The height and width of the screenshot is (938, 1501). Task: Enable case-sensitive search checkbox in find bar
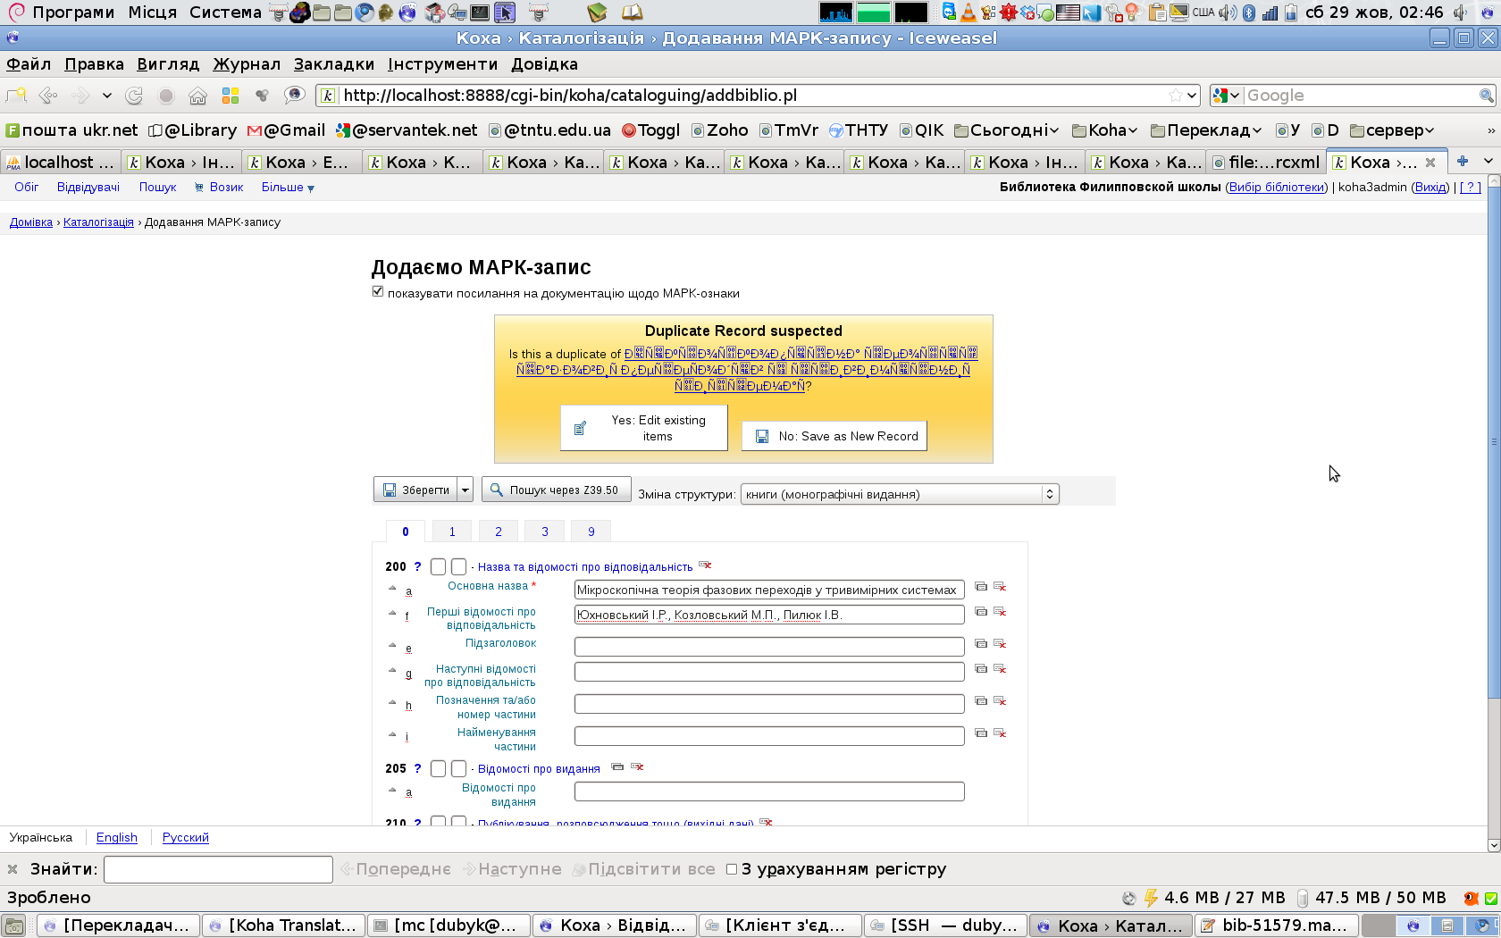732,869
